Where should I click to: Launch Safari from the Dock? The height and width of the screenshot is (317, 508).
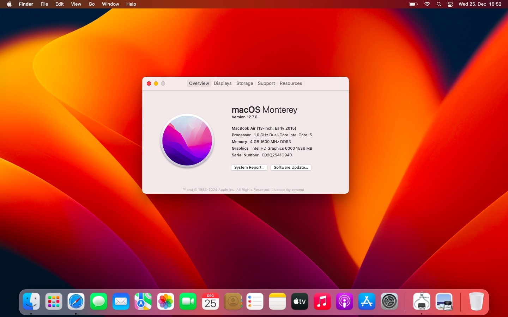(x=76, y=302)
